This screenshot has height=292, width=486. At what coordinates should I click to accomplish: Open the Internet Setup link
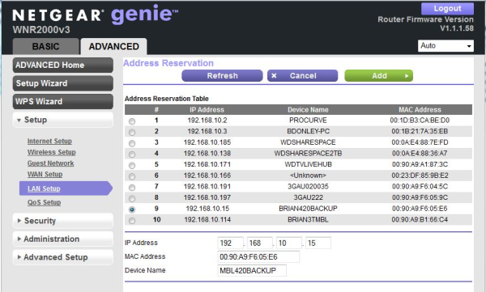click(49, 142)
